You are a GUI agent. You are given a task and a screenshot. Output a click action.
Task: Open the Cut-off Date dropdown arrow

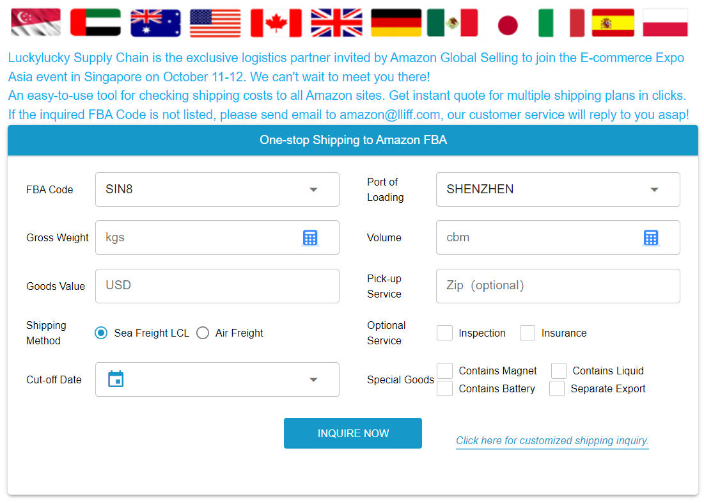click(x=313, y=380)
